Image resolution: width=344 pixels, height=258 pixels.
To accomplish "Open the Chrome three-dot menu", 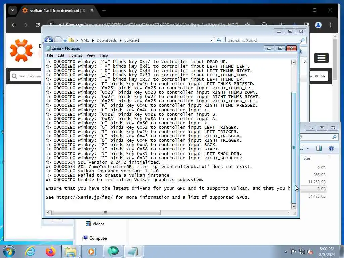I will click(331, 25).
